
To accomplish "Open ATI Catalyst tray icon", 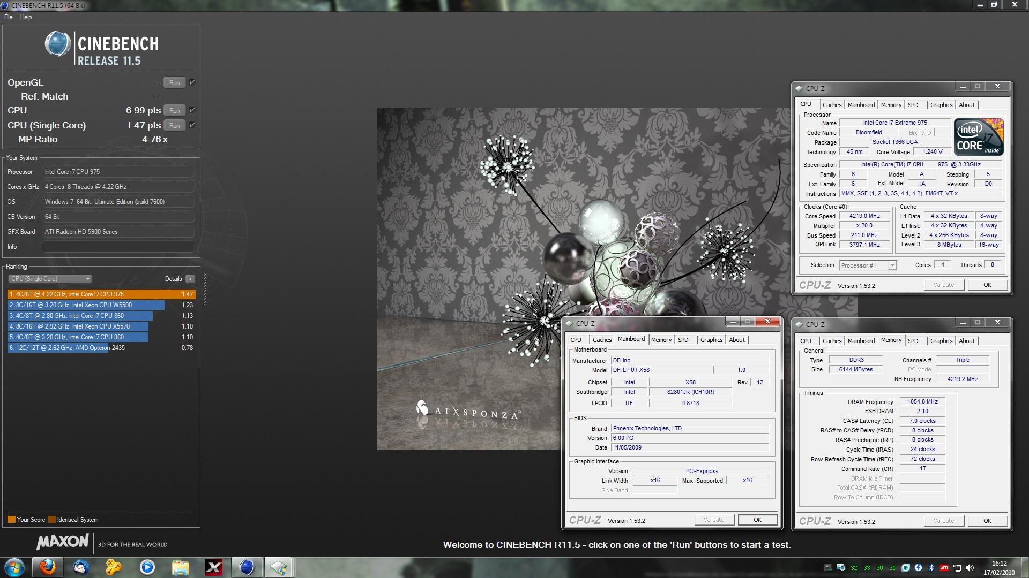I will (944, 568).
